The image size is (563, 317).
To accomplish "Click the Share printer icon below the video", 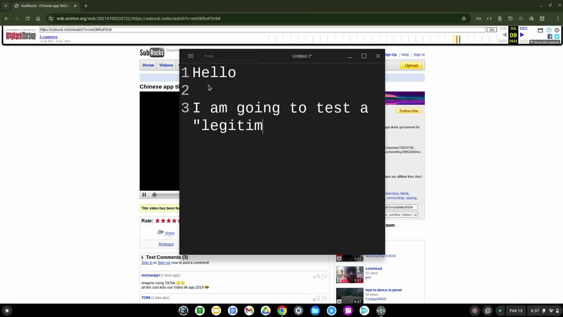I will point(160,231).
